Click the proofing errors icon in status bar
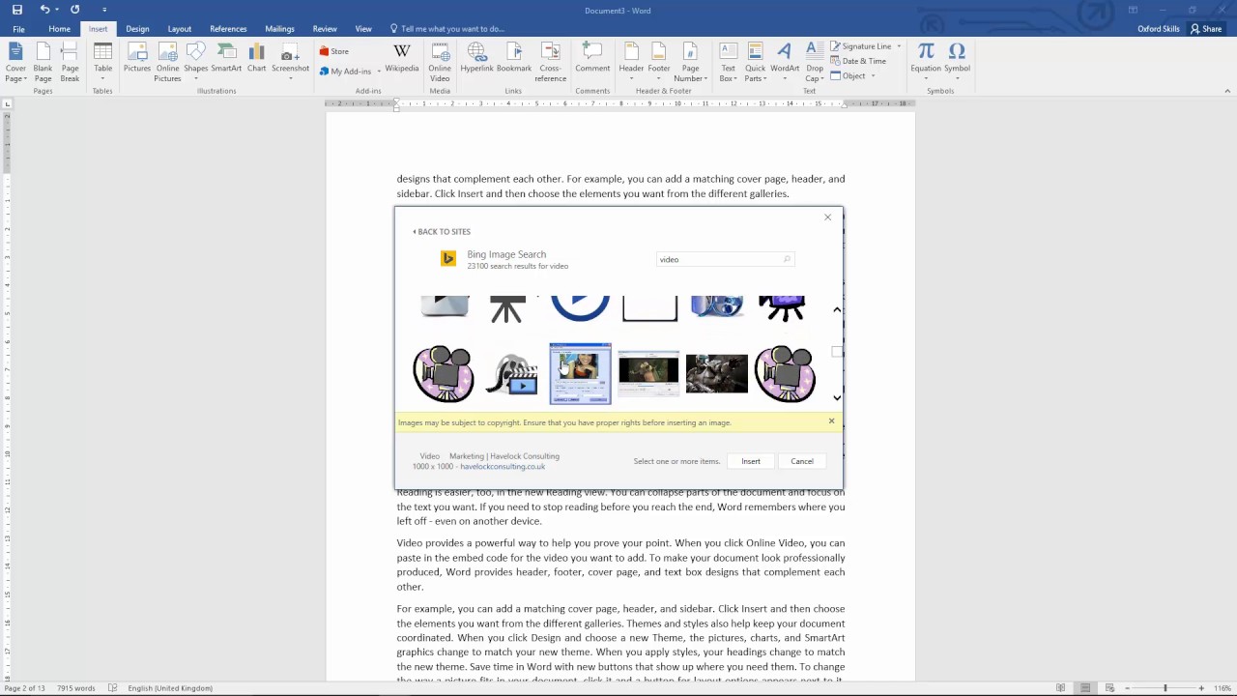 (113, 688)
